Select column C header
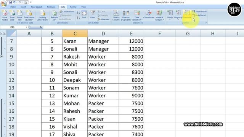This screenshot has height=137, width=244. point(75,33)
